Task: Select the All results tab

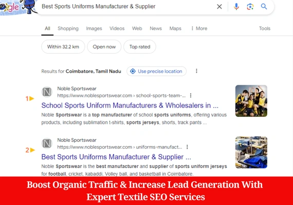Action: tap(47, 29)
